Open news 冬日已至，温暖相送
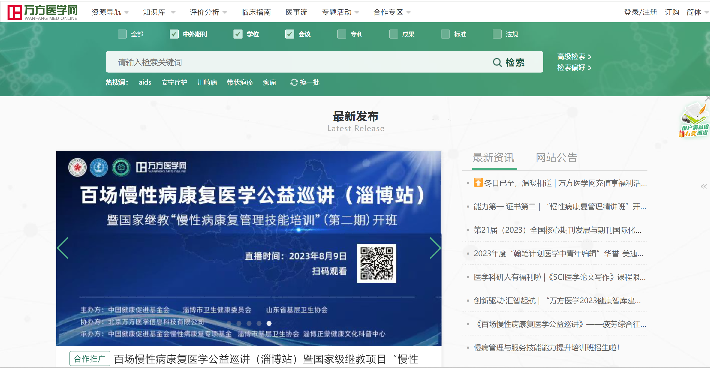This screenshot has width=710, height=368. point(565,183)
